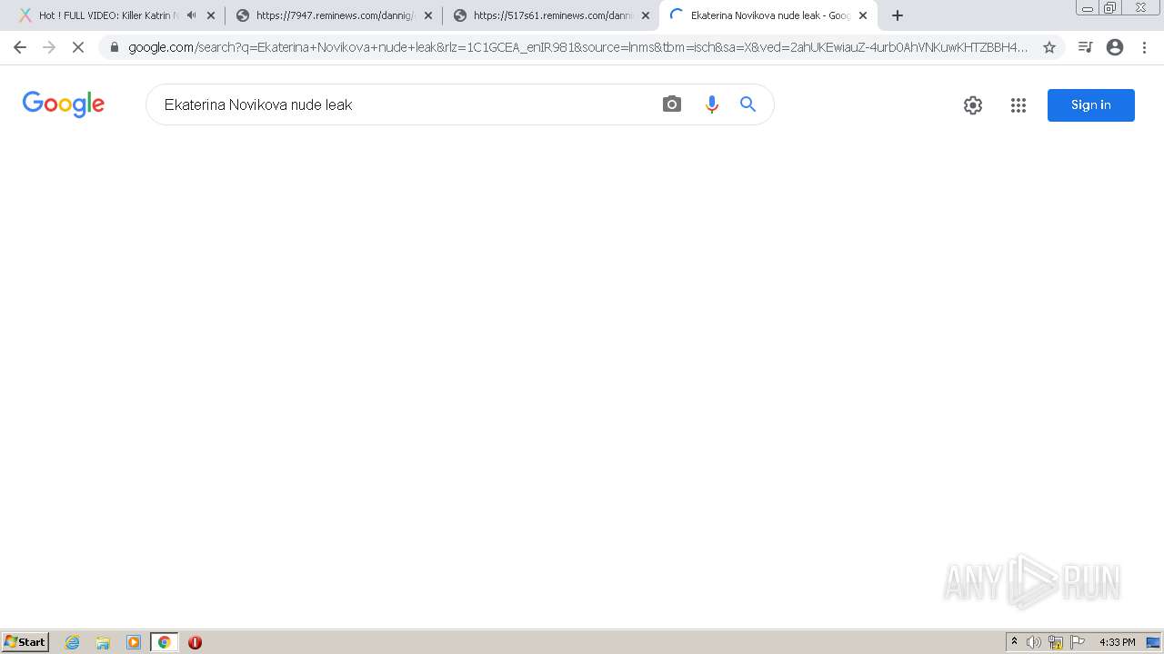Screen dimensions: 1164x654
Task: Open Google apps grid
Action: pyautogui.click(x=1018, y=105)
